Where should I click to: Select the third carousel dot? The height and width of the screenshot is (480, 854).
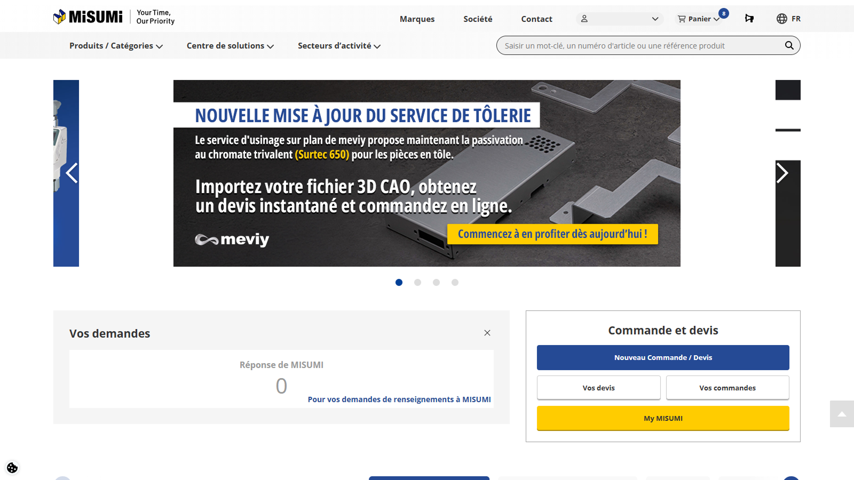[x=436, y=283]
